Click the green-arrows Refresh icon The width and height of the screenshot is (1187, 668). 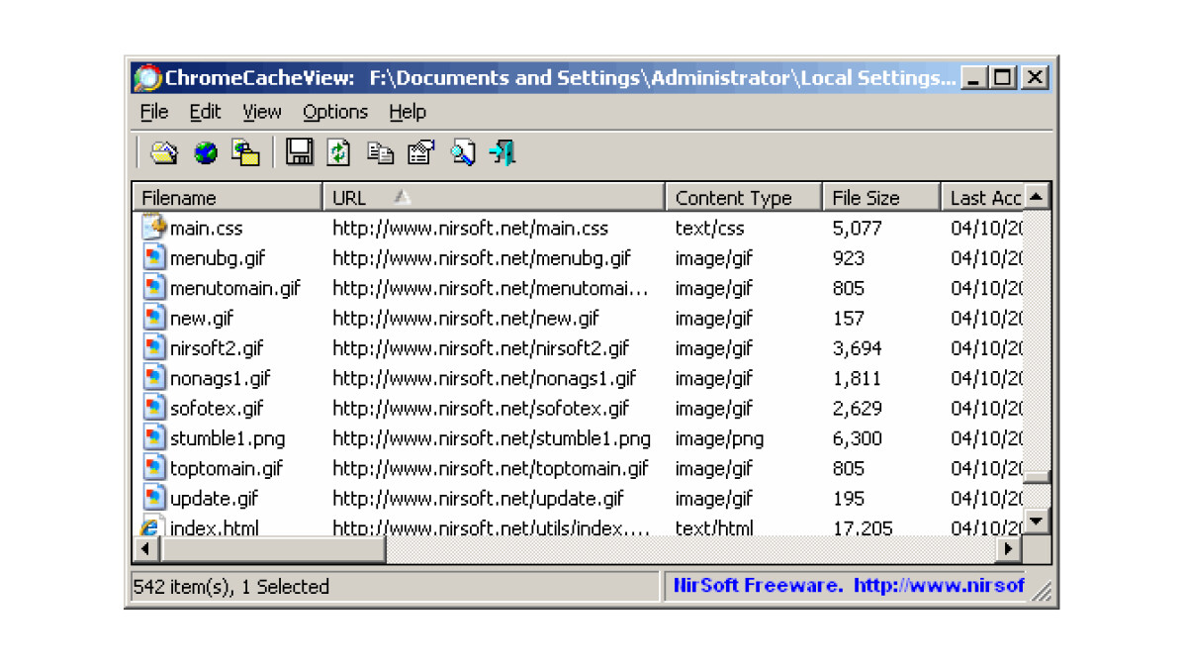pyautogui.click(x=339, y=152)
